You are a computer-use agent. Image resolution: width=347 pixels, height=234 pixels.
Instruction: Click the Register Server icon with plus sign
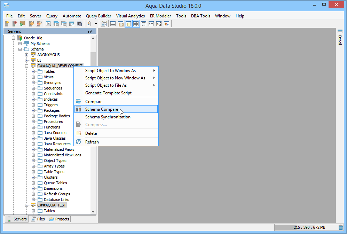7,24
